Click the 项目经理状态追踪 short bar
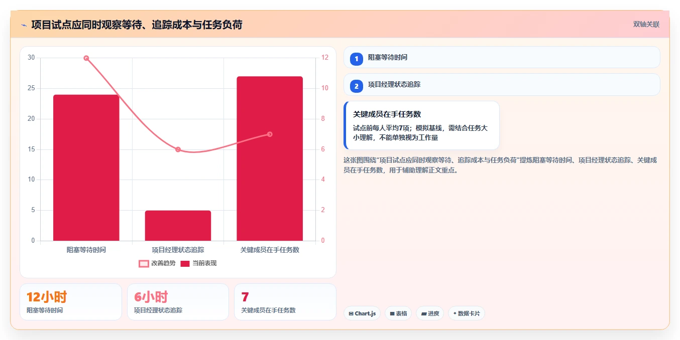 (x=178, y=226)
